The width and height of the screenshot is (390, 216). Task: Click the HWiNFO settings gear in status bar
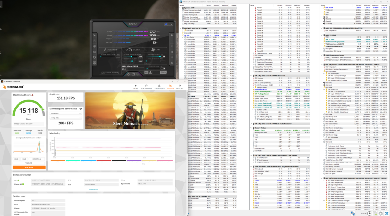point(381,213)
